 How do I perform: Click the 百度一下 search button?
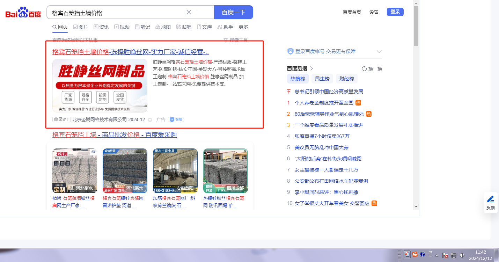[x=233, y=12]
